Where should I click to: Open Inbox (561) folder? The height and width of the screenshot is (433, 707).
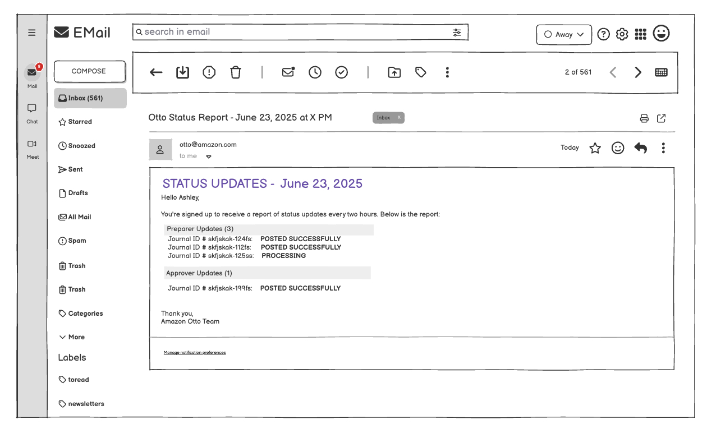point(90,98)
